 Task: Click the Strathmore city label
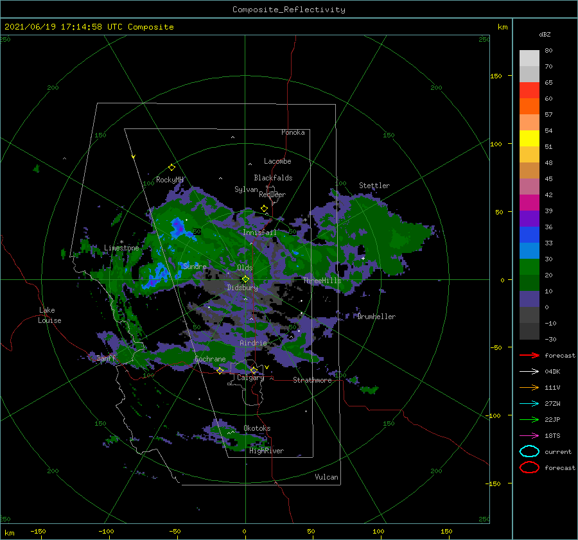312,380
